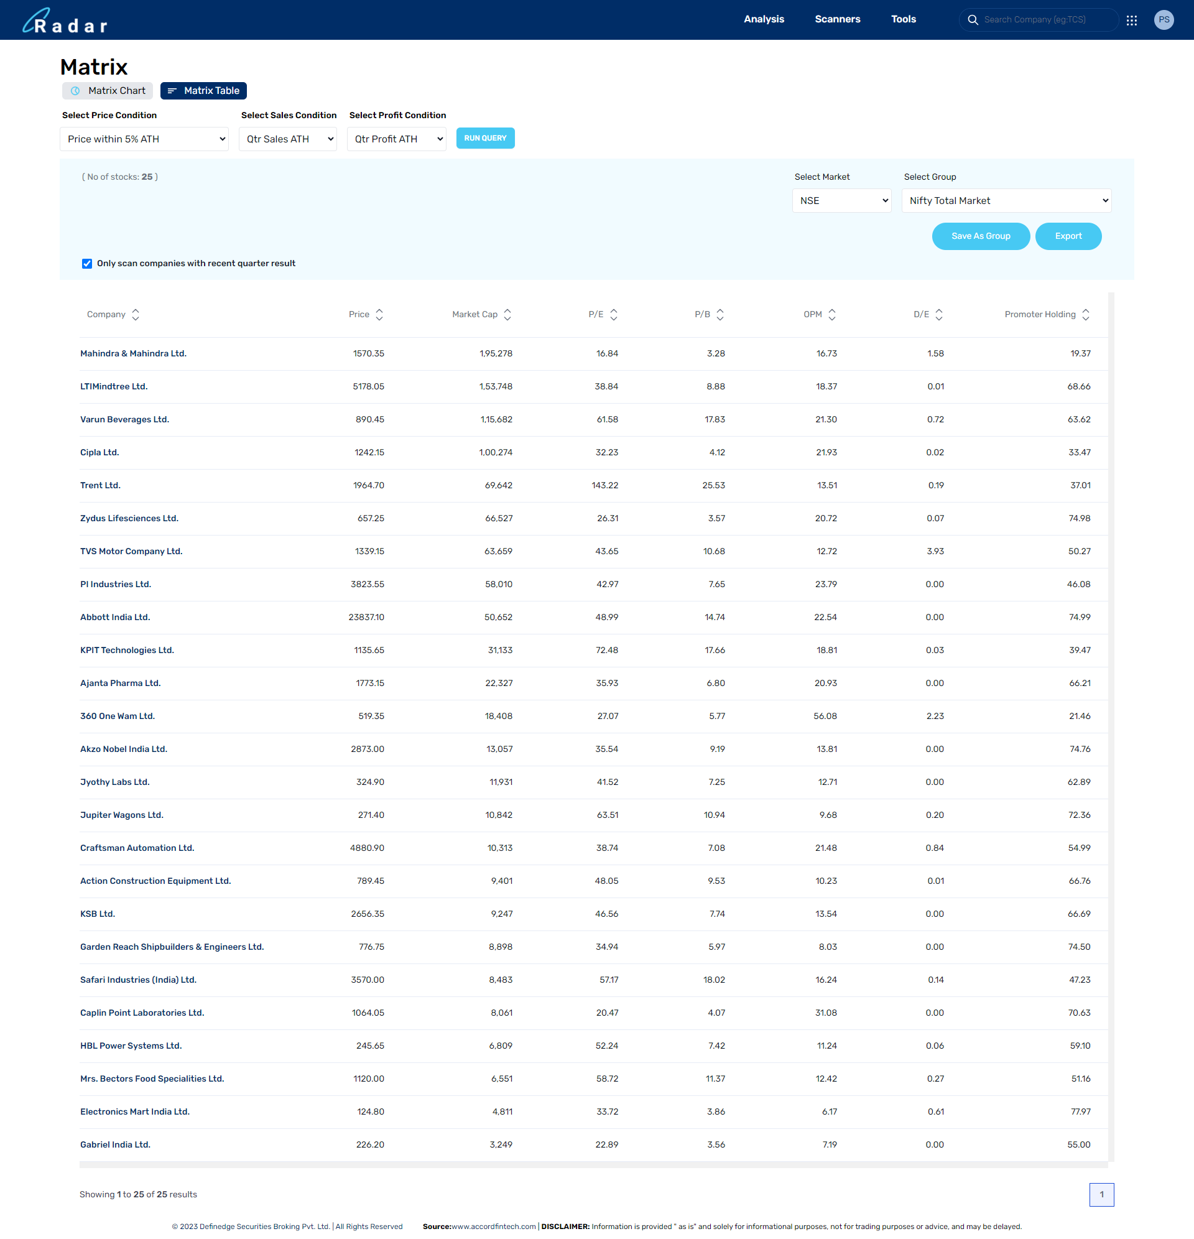Screen dimensions: 1194x1239
Task: Open the Select Group Nifty Total Market dropdown
Action: (1006, 200)
